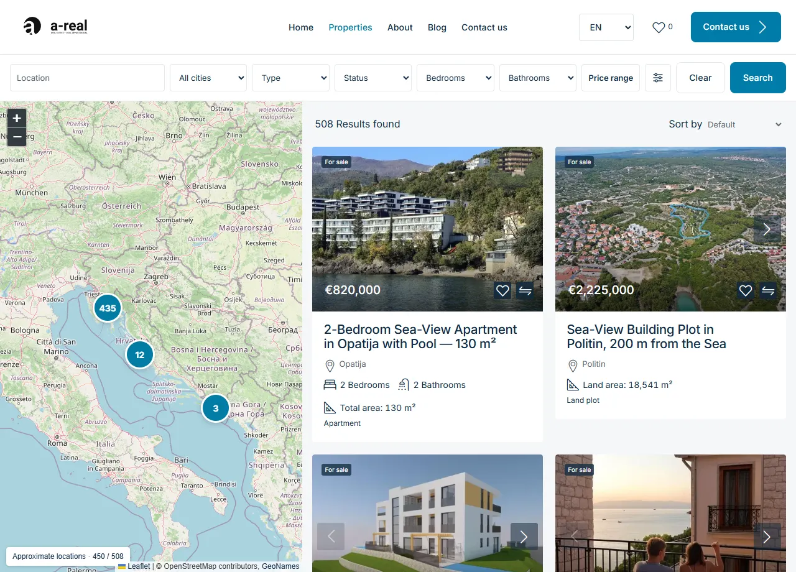Click 'Land area: 18,541 m²' text
This screenshot has height=572, width=796.
627,385
